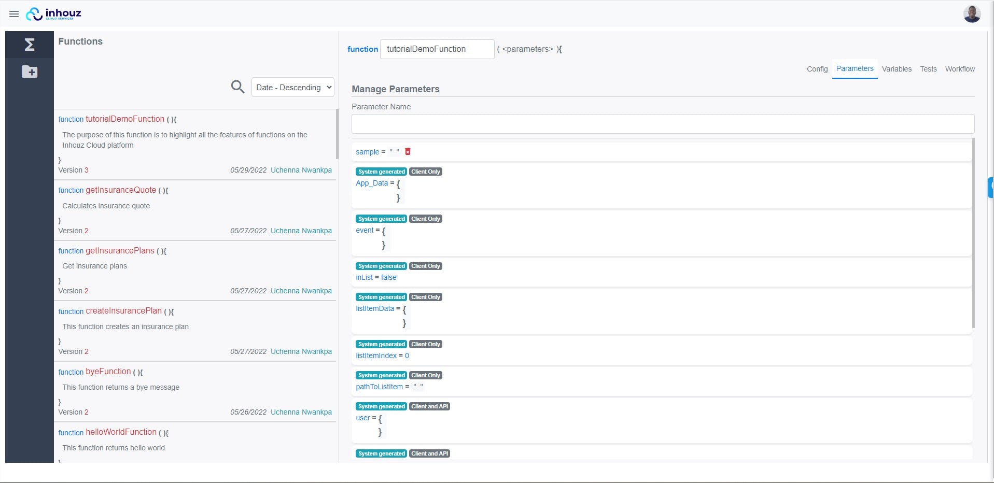The height and width of the screenshot is (483, 994).
Task: Select helloWorldFunction from the list
Action: 121,432
